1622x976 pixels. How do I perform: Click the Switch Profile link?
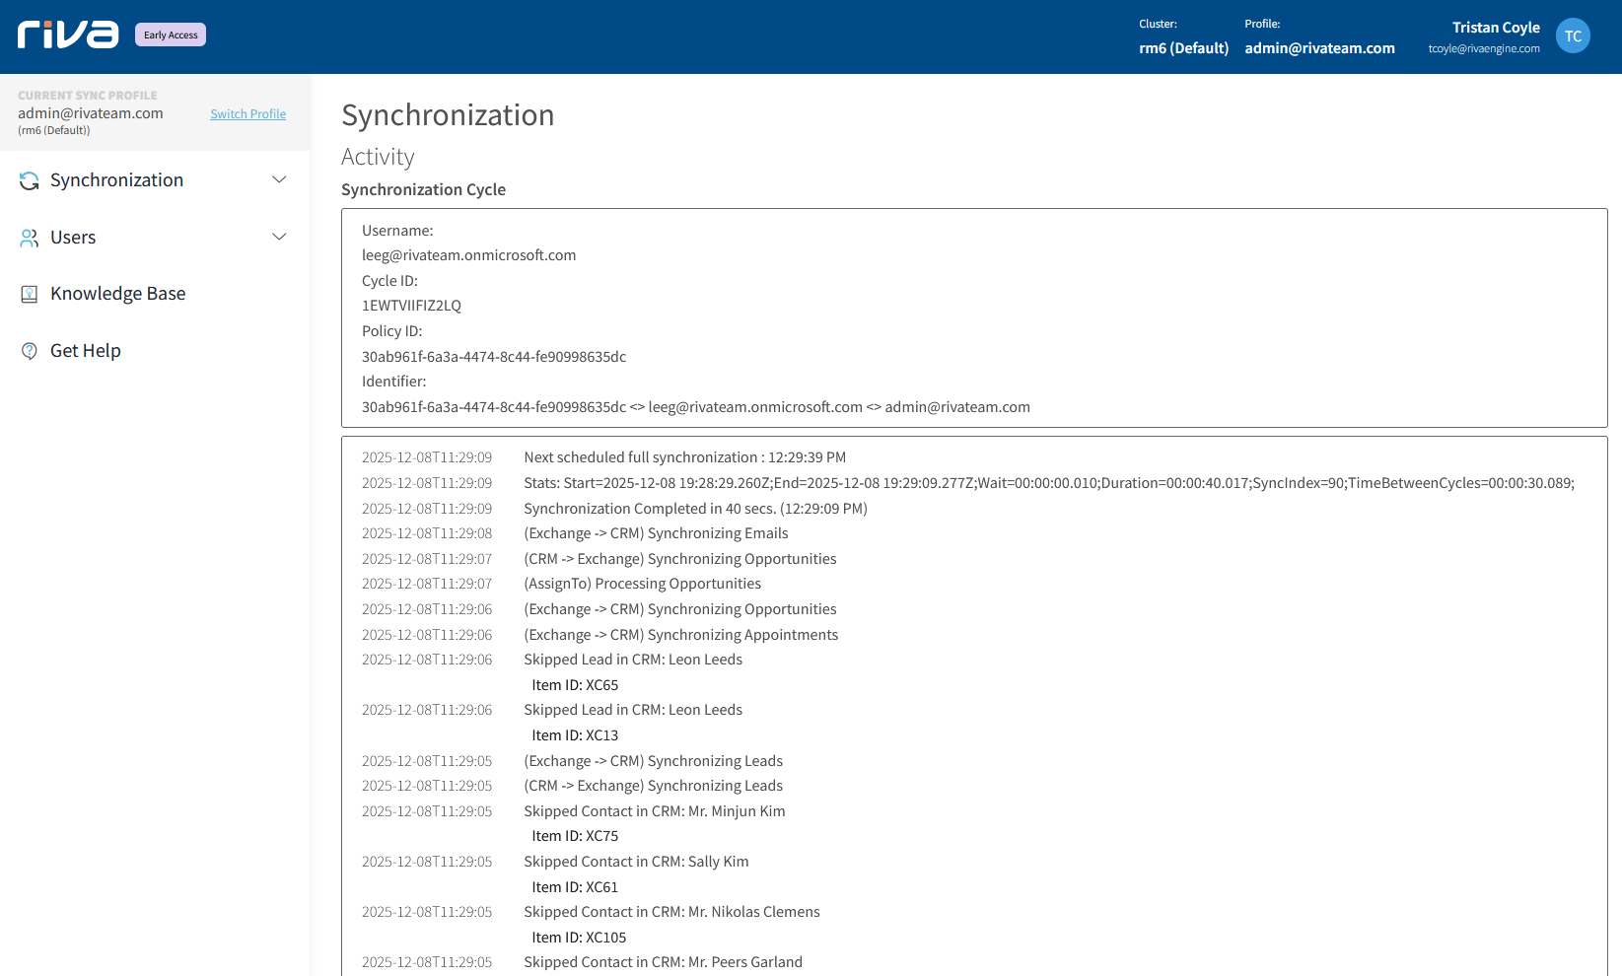pyautogui.click(x=248, y=114)
